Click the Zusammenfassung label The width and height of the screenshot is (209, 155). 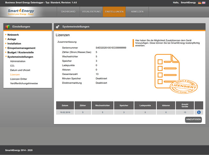[x=67, y=42]
